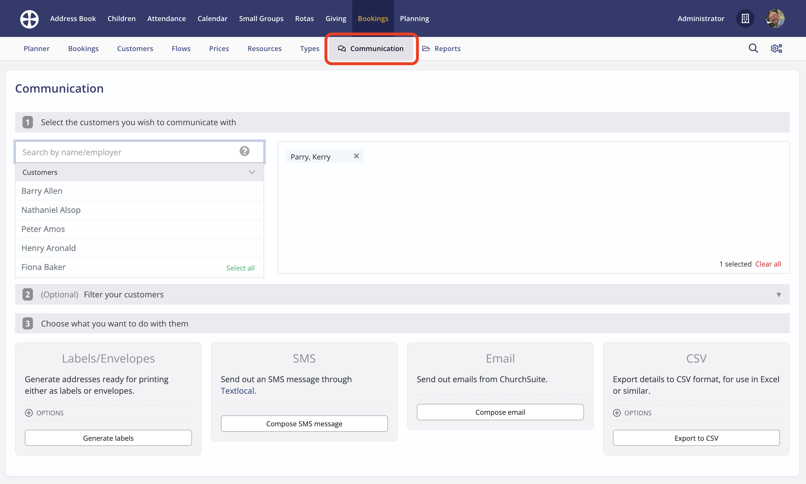Open the Giving module menu

coord(335,18)
